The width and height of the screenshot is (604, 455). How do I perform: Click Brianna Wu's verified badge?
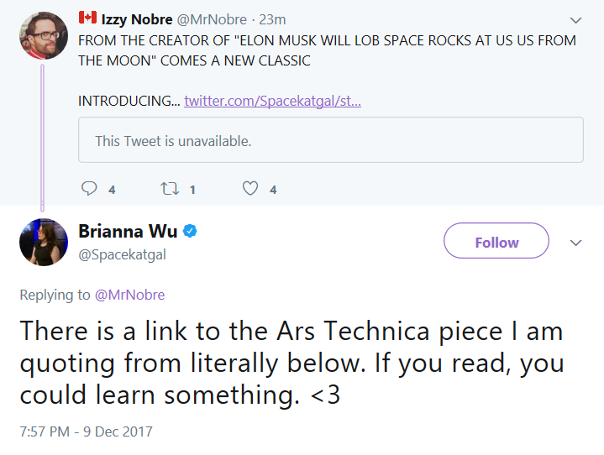pyautogui.click(x=190, y=231)
